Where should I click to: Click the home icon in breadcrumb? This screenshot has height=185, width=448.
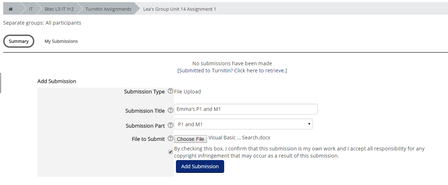[x=11, y=9]
